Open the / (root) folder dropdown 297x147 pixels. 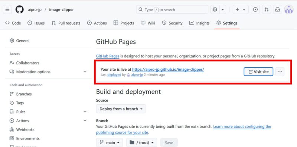pos(141,143)
